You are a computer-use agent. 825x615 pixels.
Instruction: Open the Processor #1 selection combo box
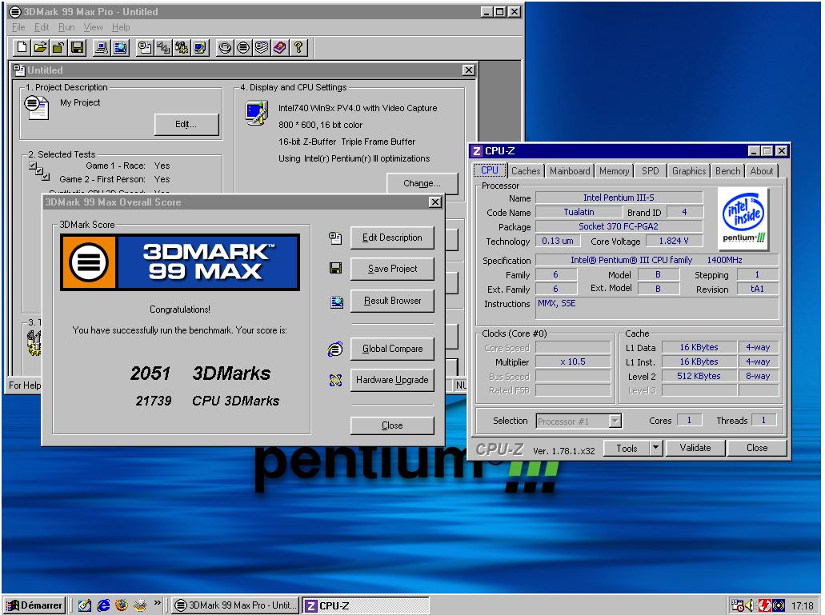click(579, 421)
